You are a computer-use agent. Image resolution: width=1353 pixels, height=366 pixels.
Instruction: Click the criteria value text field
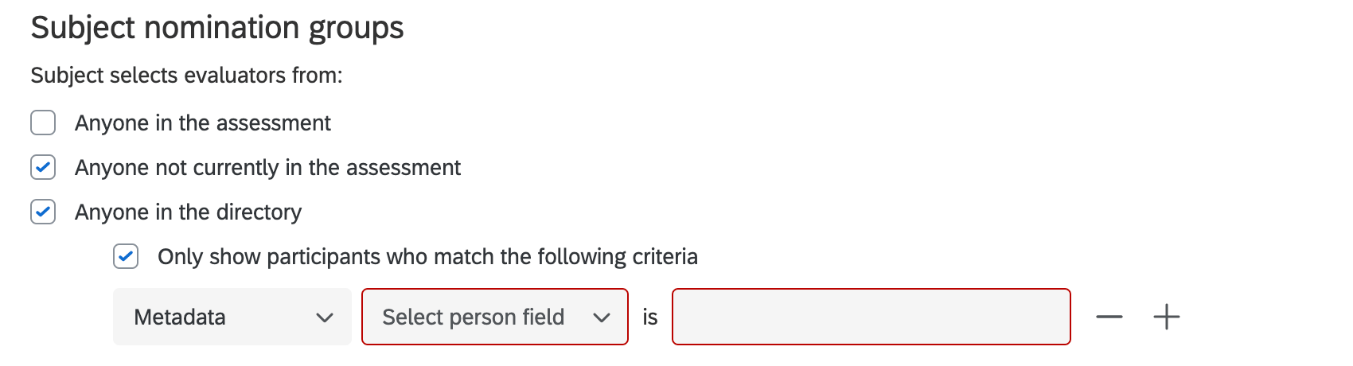click(871, 317)
